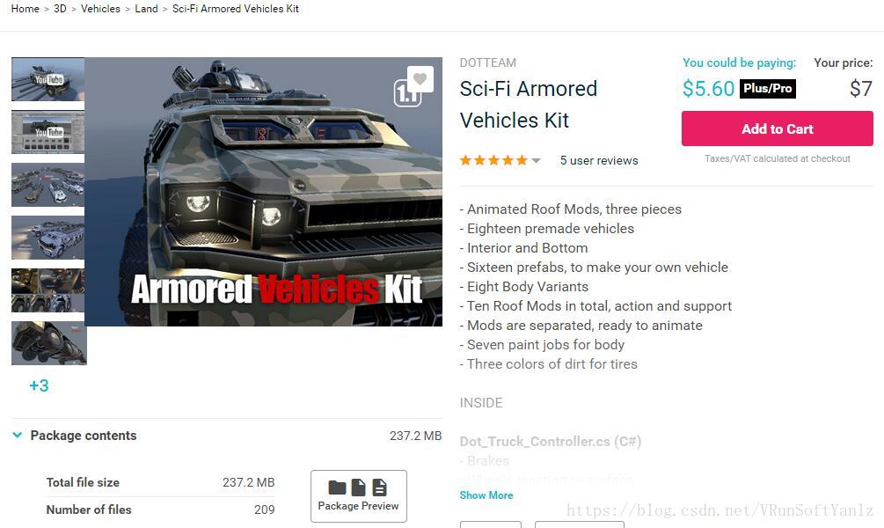Open the Land breadcrumb link
Image resolution: width=884 pixels, height=528 pixels.
pos(146,9)
